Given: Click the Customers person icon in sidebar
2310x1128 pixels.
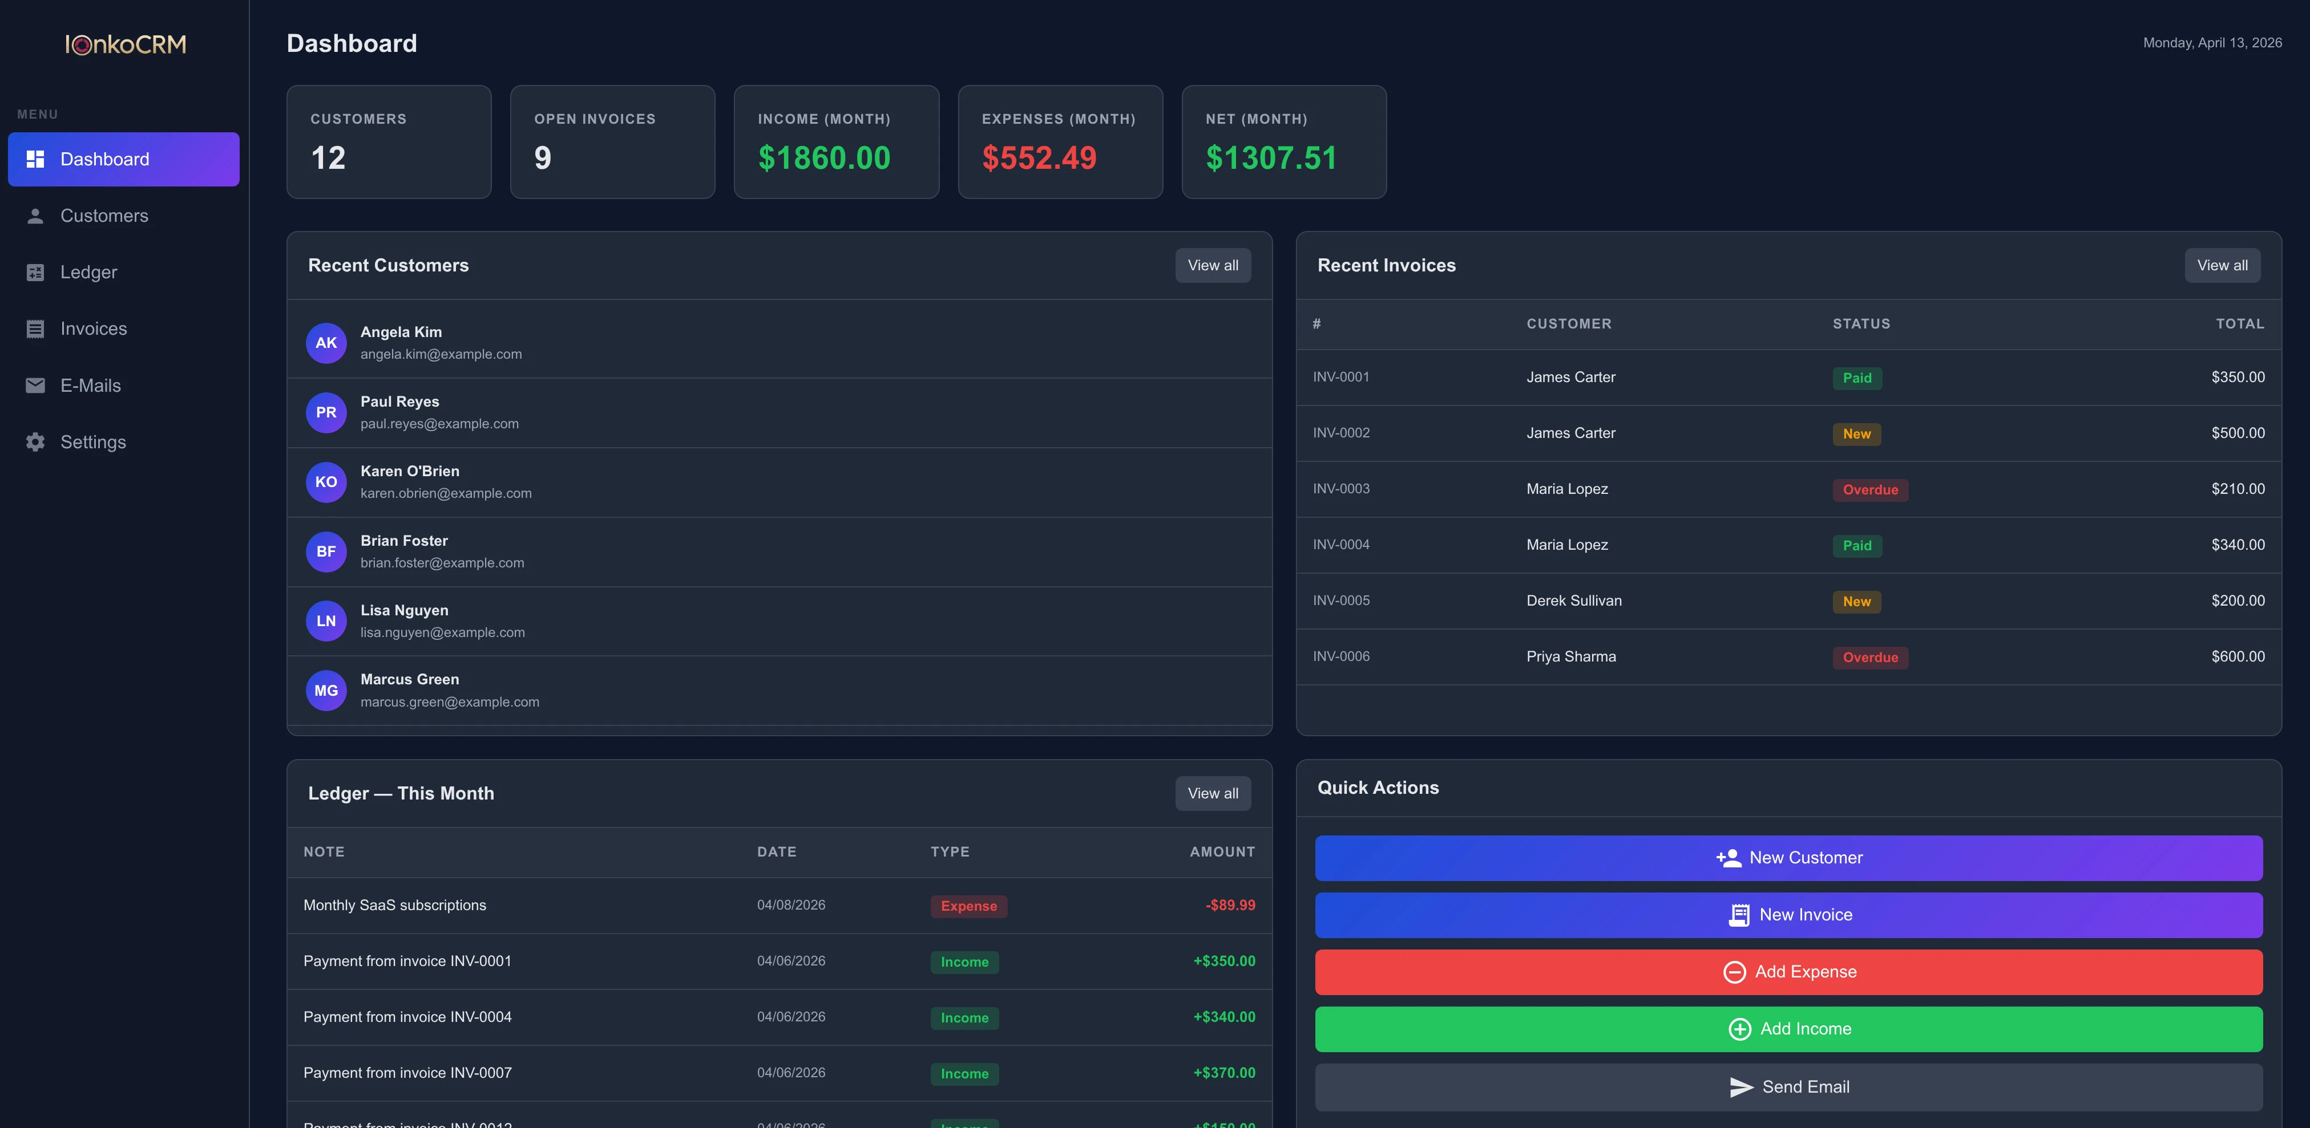Looking at the screenshot, I should point(35,216).
